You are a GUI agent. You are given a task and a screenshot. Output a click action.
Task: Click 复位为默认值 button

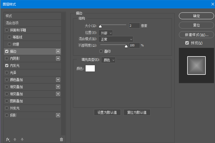[x=137, y=112]
